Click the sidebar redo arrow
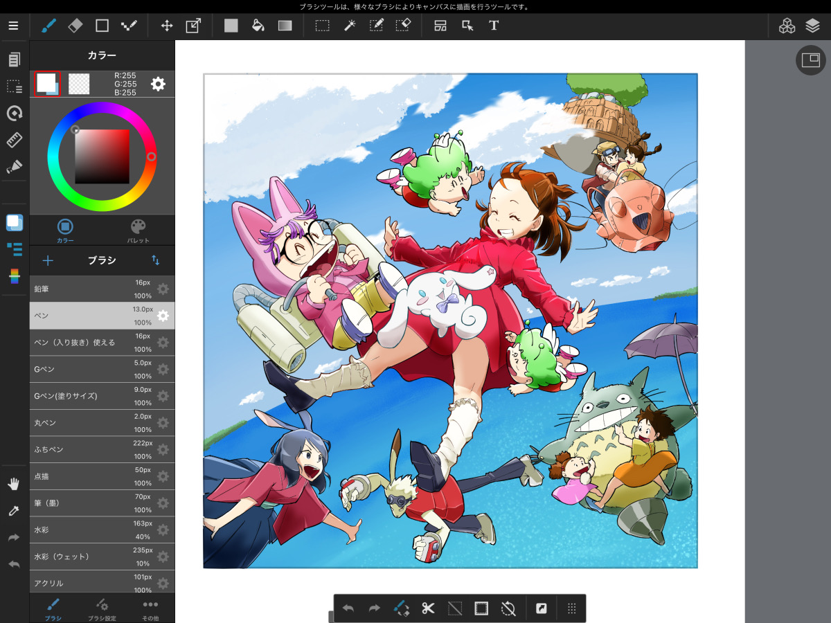831x623 pixels. (x=14, y=537)
